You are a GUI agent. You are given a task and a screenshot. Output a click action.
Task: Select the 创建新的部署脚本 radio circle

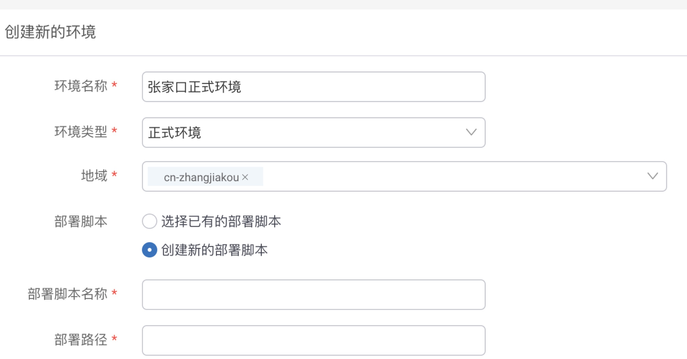pyautogui.click(x=150, y=250)
